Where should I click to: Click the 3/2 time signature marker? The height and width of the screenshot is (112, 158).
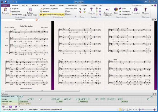click(x=52, y=99)
